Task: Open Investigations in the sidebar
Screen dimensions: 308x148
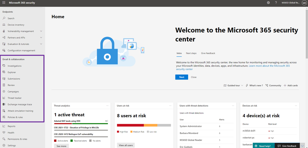Action: click(x=14, y=66)
